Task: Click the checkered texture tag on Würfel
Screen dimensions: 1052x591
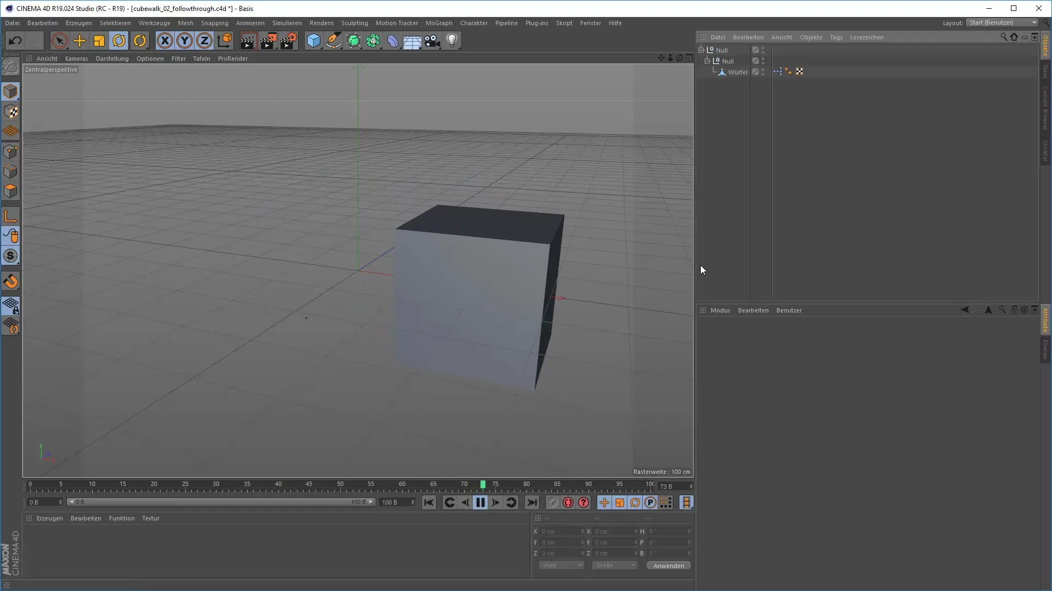Action: pyautogui.click(x=799, y=72)
